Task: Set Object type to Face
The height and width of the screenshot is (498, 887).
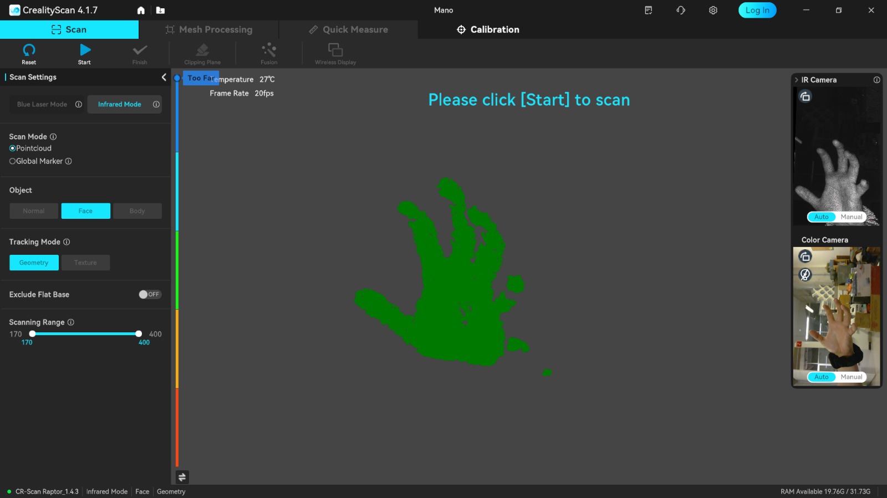Action: [x=86, y=211]
